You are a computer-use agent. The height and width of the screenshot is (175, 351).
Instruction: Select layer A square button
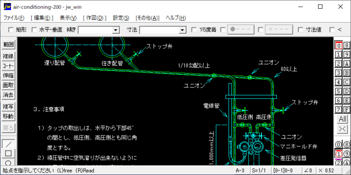(347, 64)
